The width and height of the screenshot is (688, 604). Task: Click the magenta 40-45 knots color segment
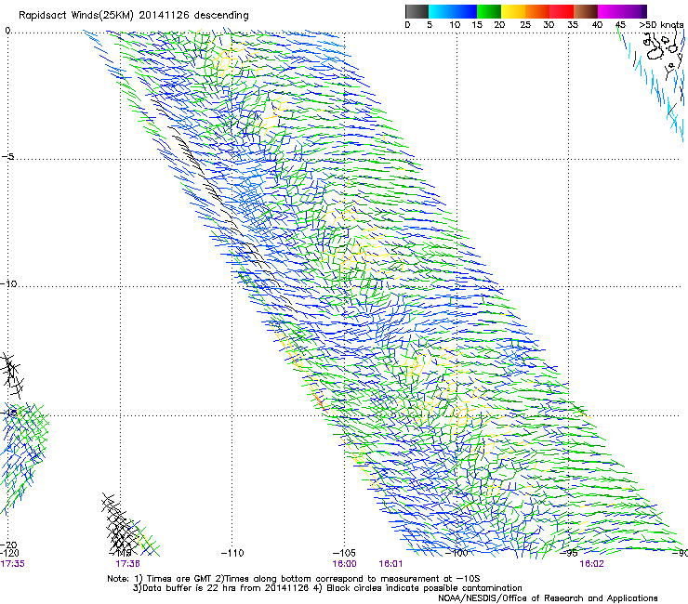(610, 11)
